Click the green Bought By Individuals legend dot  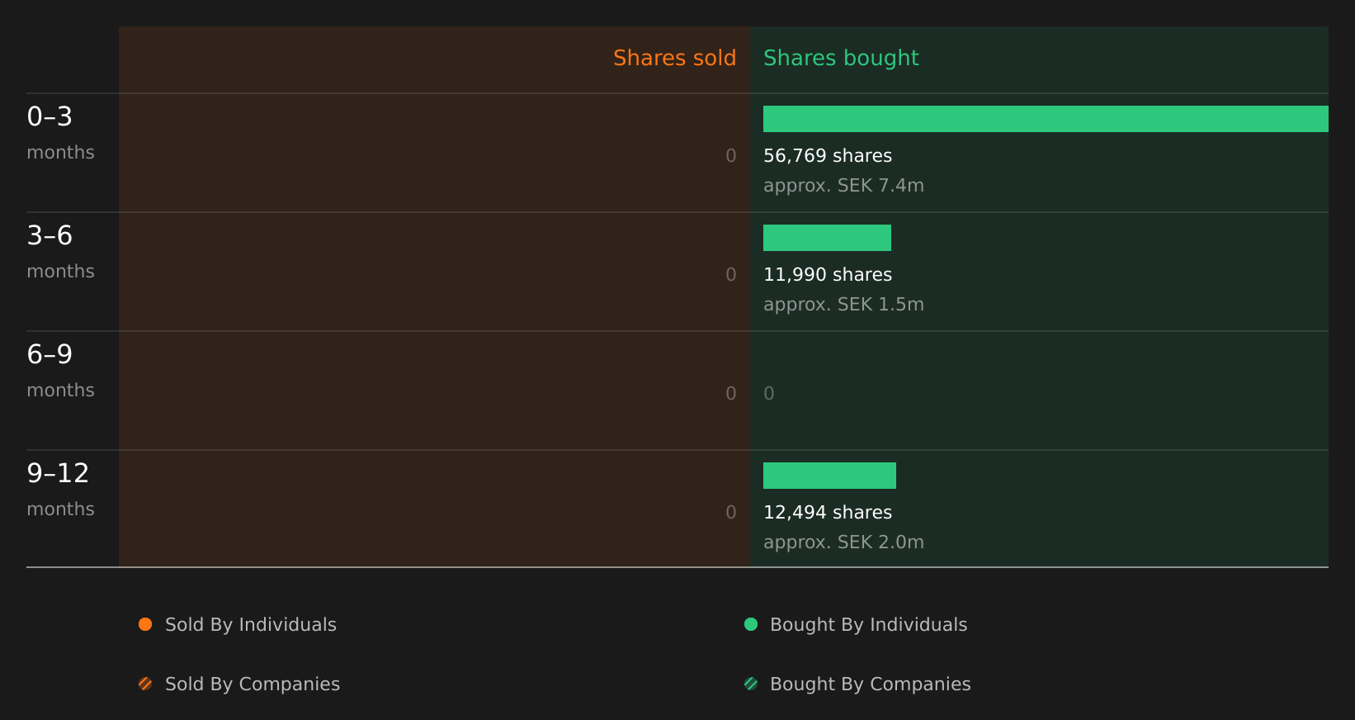coord(751,624)
